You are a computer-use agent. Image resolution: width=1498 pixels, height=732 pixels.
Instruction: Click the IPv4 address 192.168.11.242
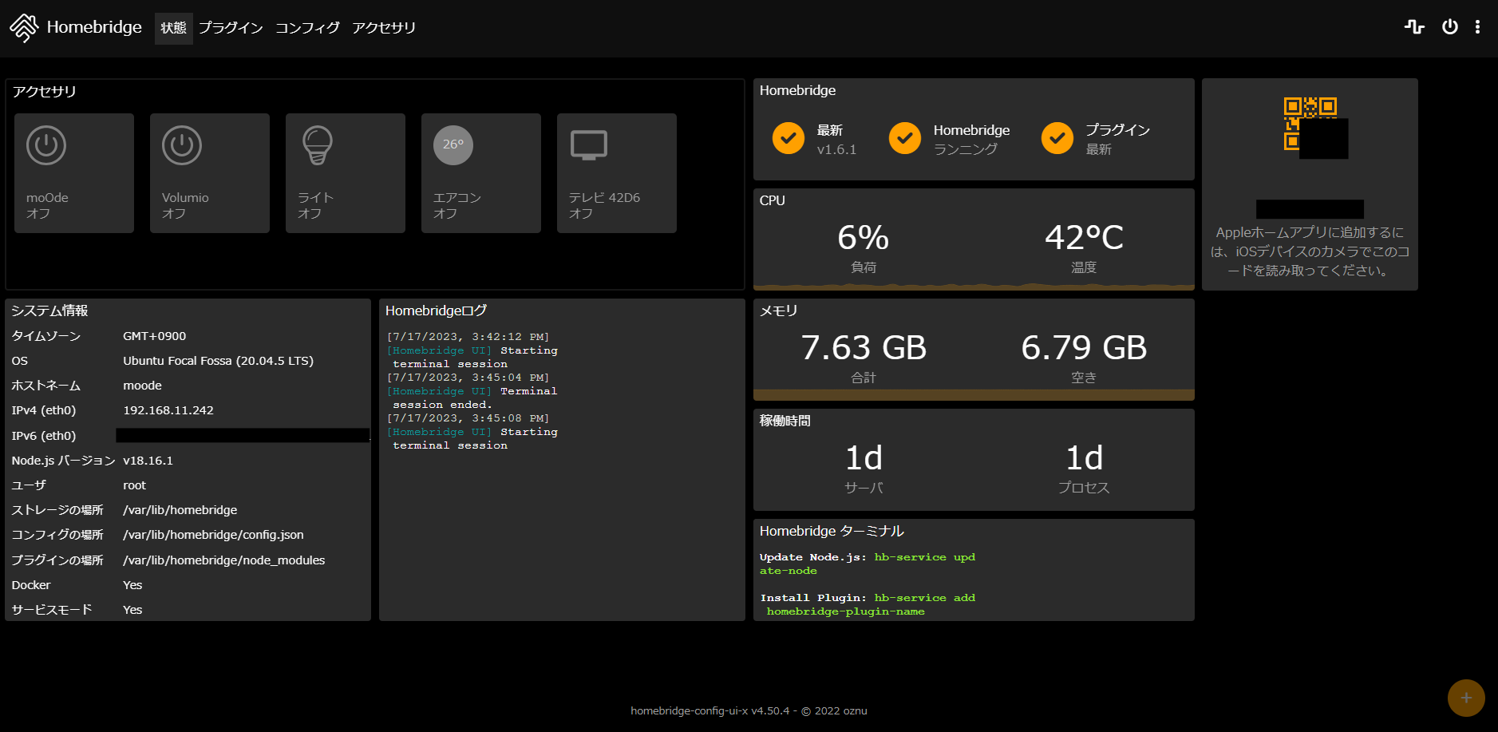[168, 410]
